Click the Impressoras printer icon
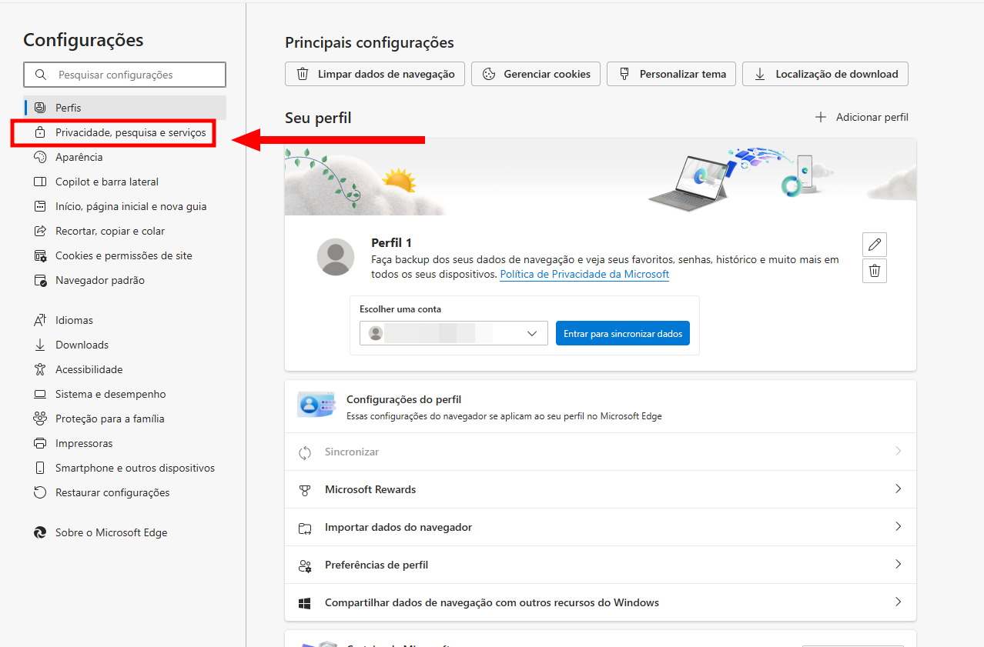Image resolution: width=984 pixels, height=647 pixels. coord(40,443)
